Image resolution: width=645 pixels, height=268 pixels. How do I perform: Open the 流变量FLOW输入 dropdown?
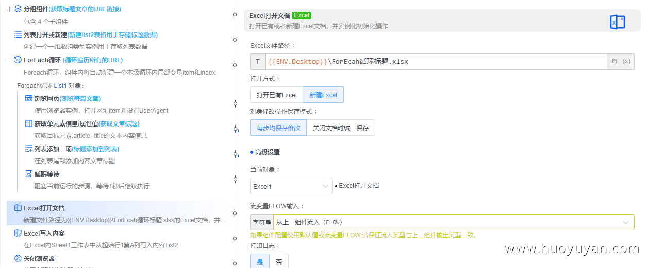click(454, 222)
